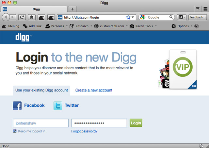Bookmark this page with the star icon
The height and width of the screenshot is (148, 209).
[x=128, y=17]
